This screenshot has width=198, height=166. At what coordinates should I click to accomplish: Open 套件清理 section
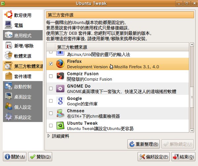23,76
